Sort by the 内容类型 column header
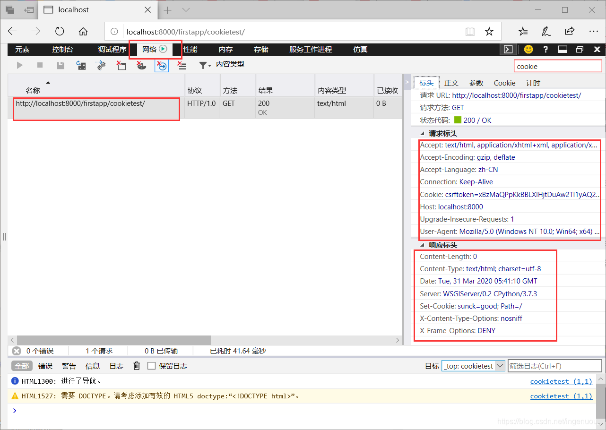The height and width of the screenshot is (430, 606). 344,86
